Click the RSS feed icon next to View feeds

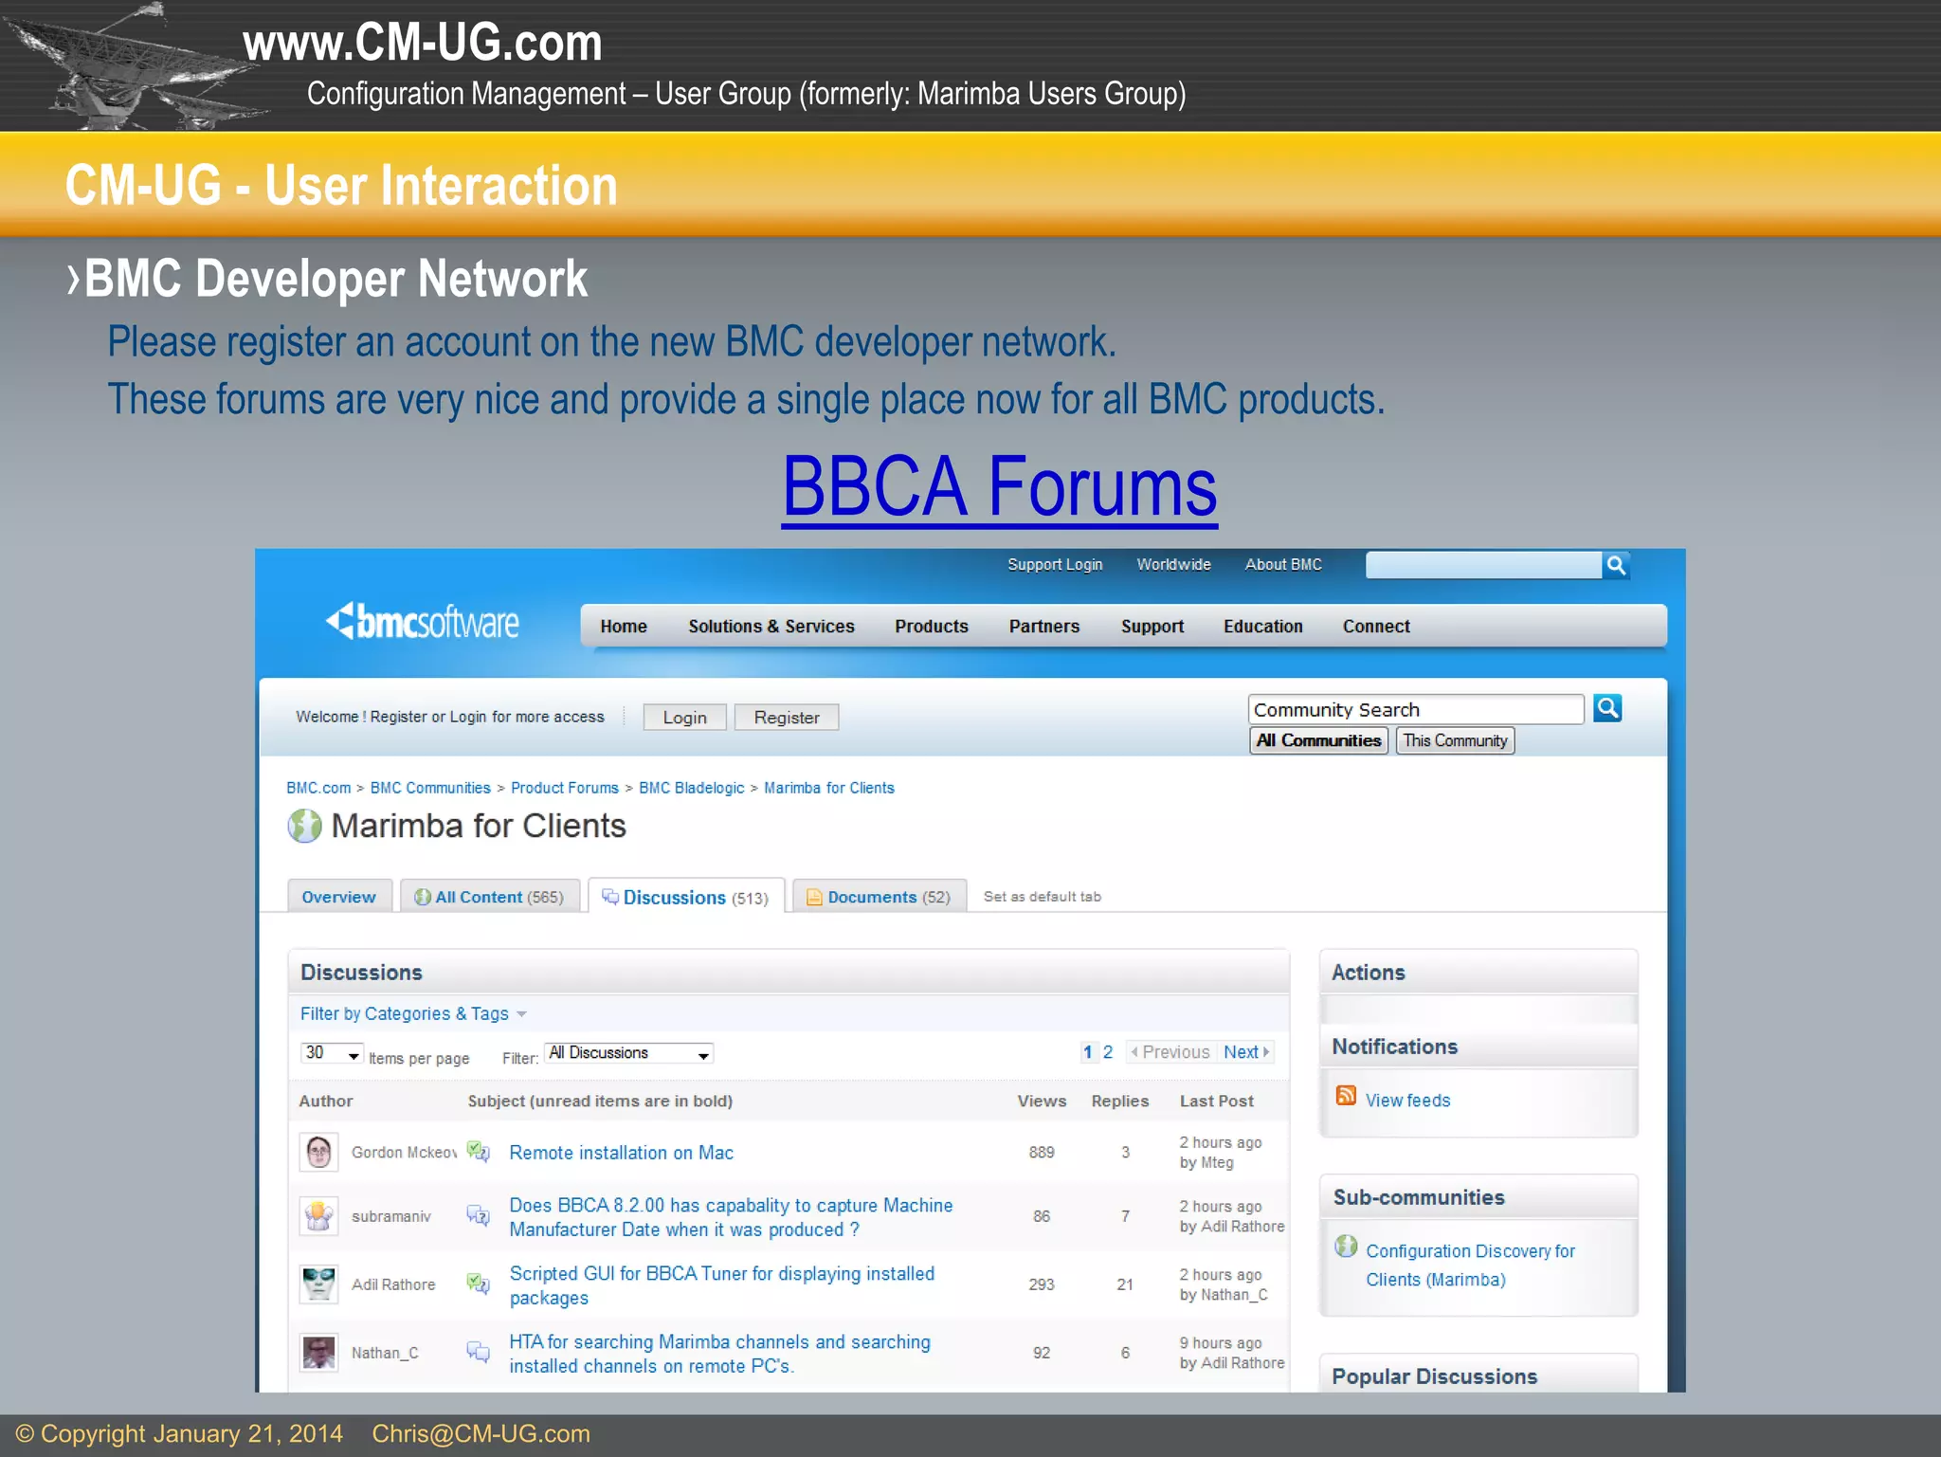click(1346, 1096)
